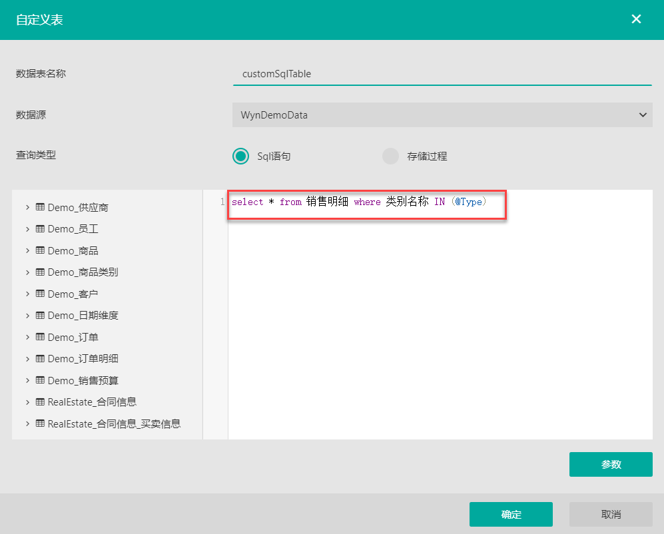Expand the RealEstate_合同信息 table node
The width and height of the screenshot is (664, 534).
coord(27,402)
